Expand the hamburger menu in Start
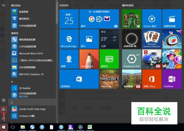This screenshot has width=184, height=131. click(x=4, y=5)
